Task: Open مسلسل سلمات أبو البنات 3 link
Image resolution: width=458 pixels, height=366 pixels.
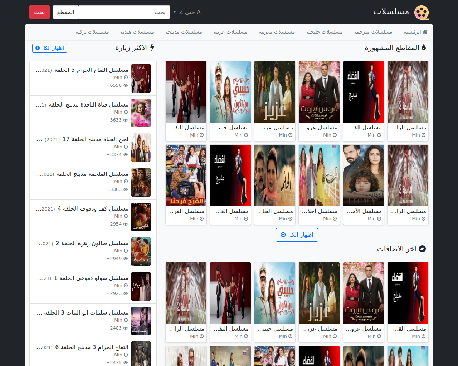Action: click(x=82, y=313)
